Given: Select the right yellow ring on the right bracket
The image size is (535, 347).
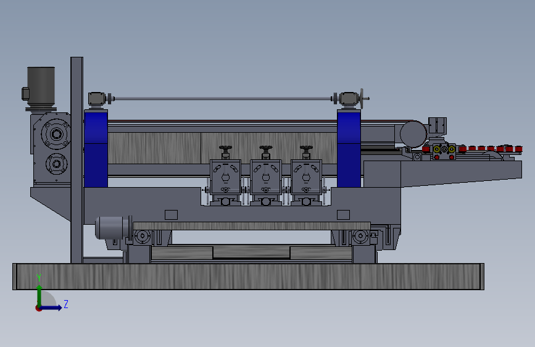Looking at the screenshot, I should pos(452,149).
